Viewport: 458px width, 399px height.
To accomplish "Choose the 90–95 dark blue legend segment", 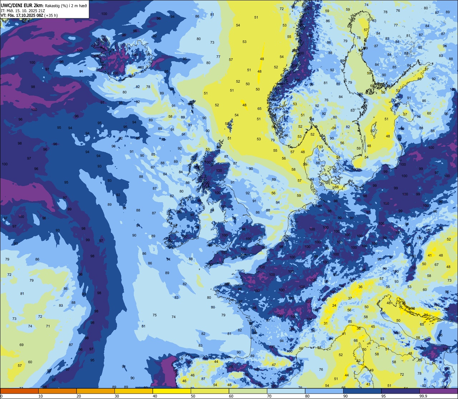I will 362,391.
